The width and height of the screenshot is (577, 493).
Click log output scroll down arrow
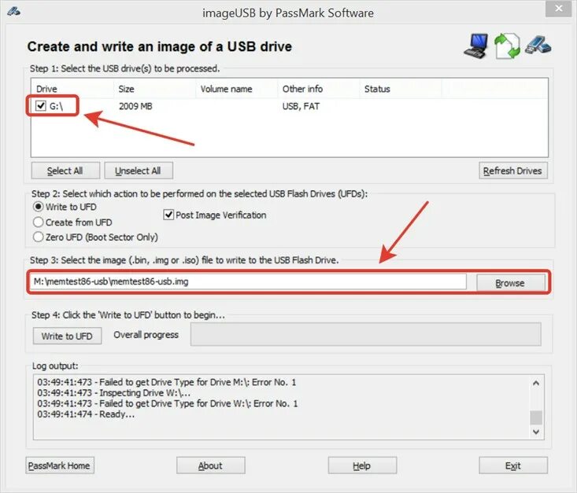click(536, 432)
